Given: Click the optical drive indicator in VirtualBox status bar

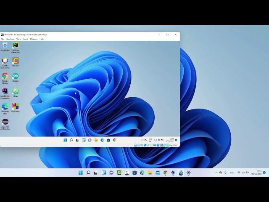Looking at the screenshot, I should (x=138, y=145).
